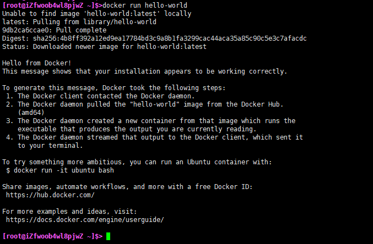Click the '9db2ca6ccae0: Pull complete' line

click(x=54, y=30)
